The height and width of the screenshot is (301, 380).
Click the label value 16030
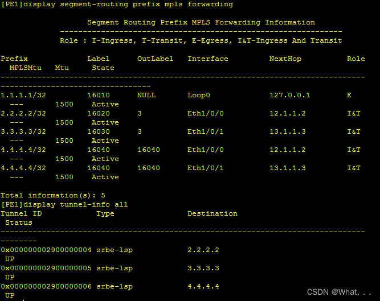tap(99, 131)
